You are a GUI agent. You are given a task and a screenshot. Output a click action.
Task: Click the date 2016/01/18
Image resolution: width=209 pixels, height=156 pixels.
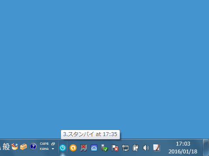tap(183, 152)
